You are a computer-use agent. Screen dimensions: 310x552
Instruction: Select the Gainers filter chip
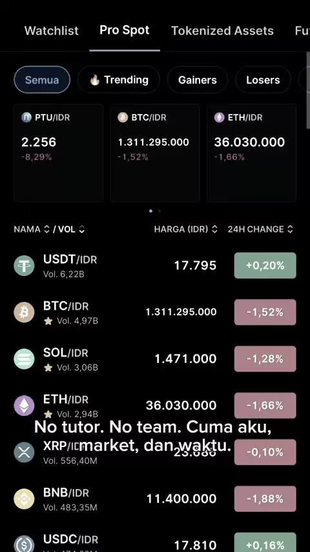[x=198, y=80]
